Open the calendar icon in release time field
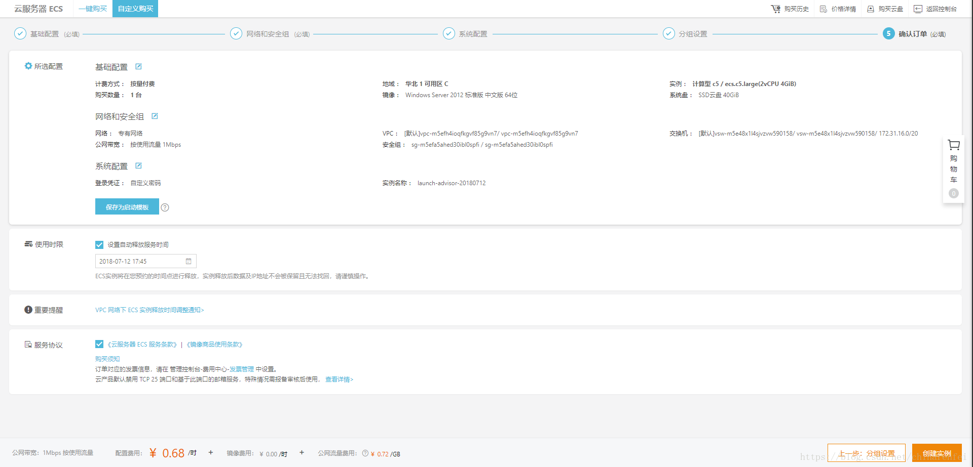Screen dimensions: 973x467 click(x=189, y=261)
